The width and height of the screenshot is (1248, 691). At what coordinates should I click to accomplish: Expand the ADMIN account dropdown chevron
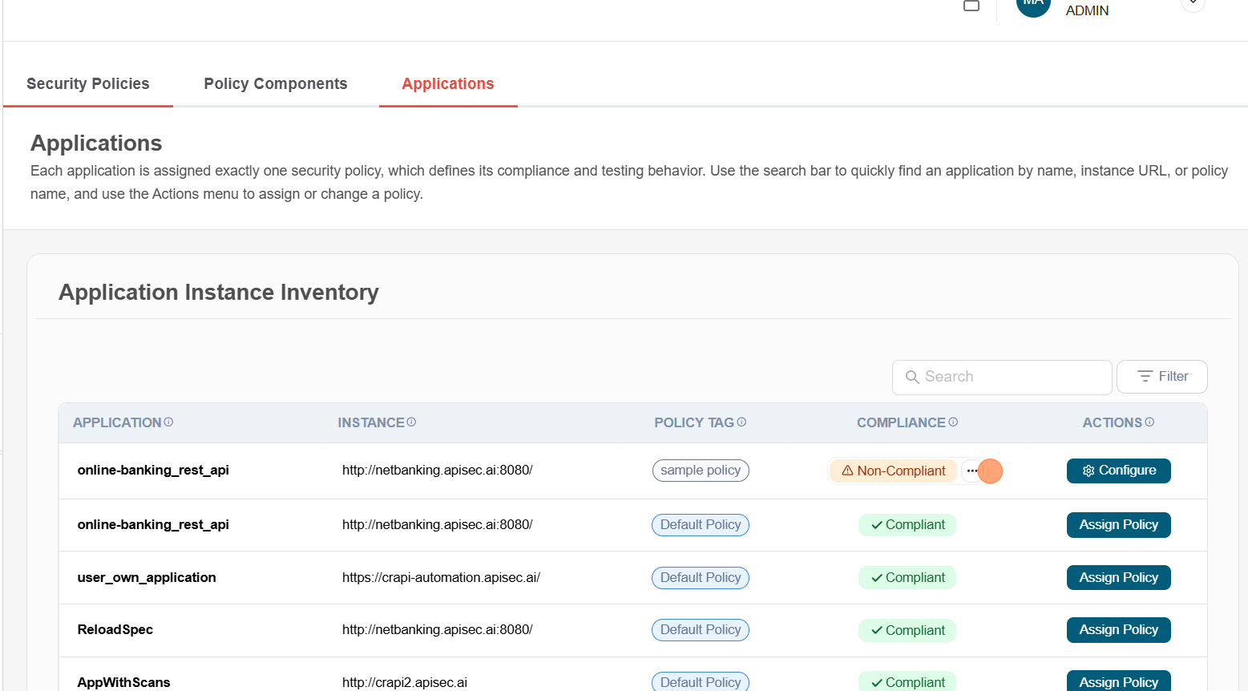1193,4
